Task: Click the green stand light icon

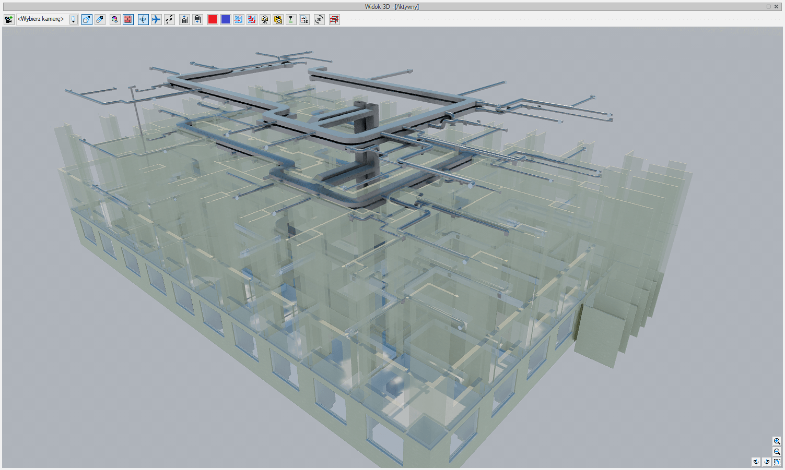Action: (x=291, y=19)
